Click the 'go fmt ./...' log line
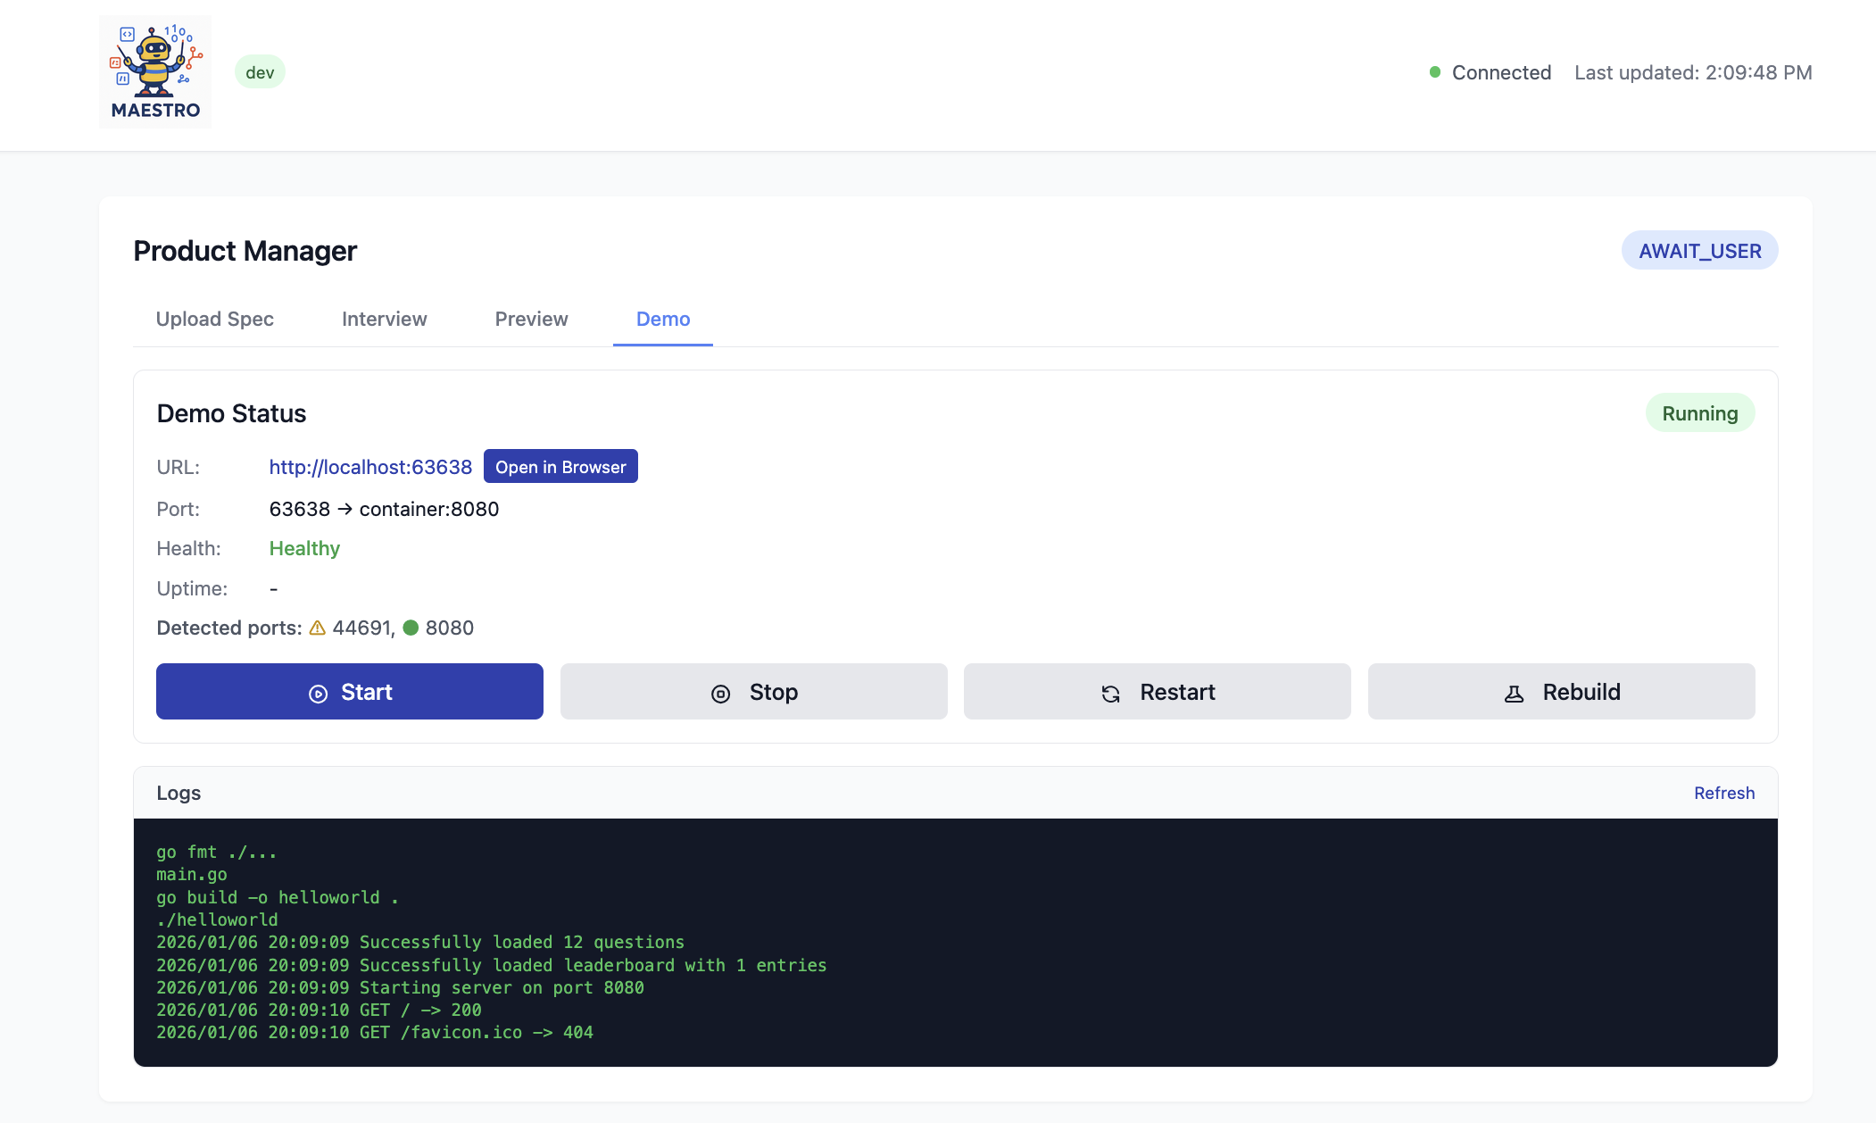 coord(217,852)
